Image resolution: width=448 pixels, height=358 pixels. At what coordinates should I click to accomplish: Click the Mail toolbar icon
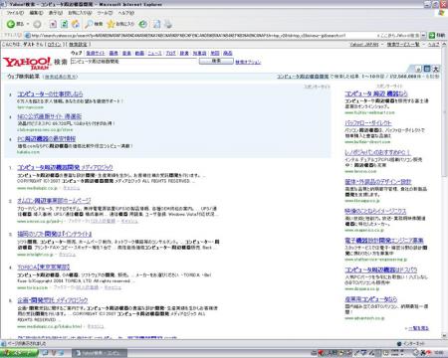pyautogui.click(x=157, y=24)
